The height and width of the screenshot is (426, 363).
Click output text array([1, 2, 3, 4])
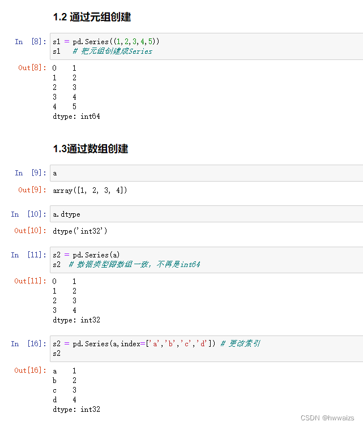pos(90,191)
